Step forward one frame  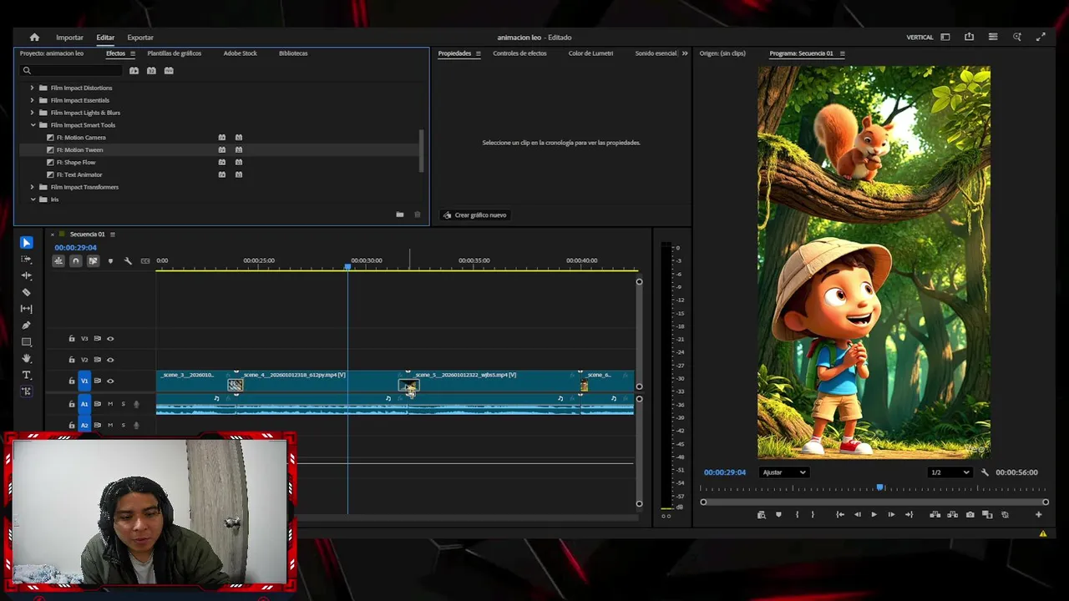pos(891,515)
